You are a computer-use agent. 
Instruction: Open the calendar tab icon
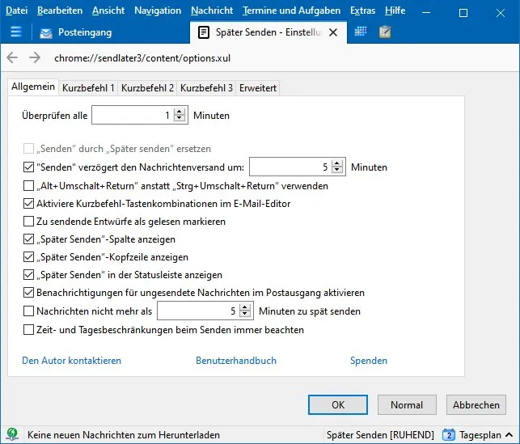point(361,32)
